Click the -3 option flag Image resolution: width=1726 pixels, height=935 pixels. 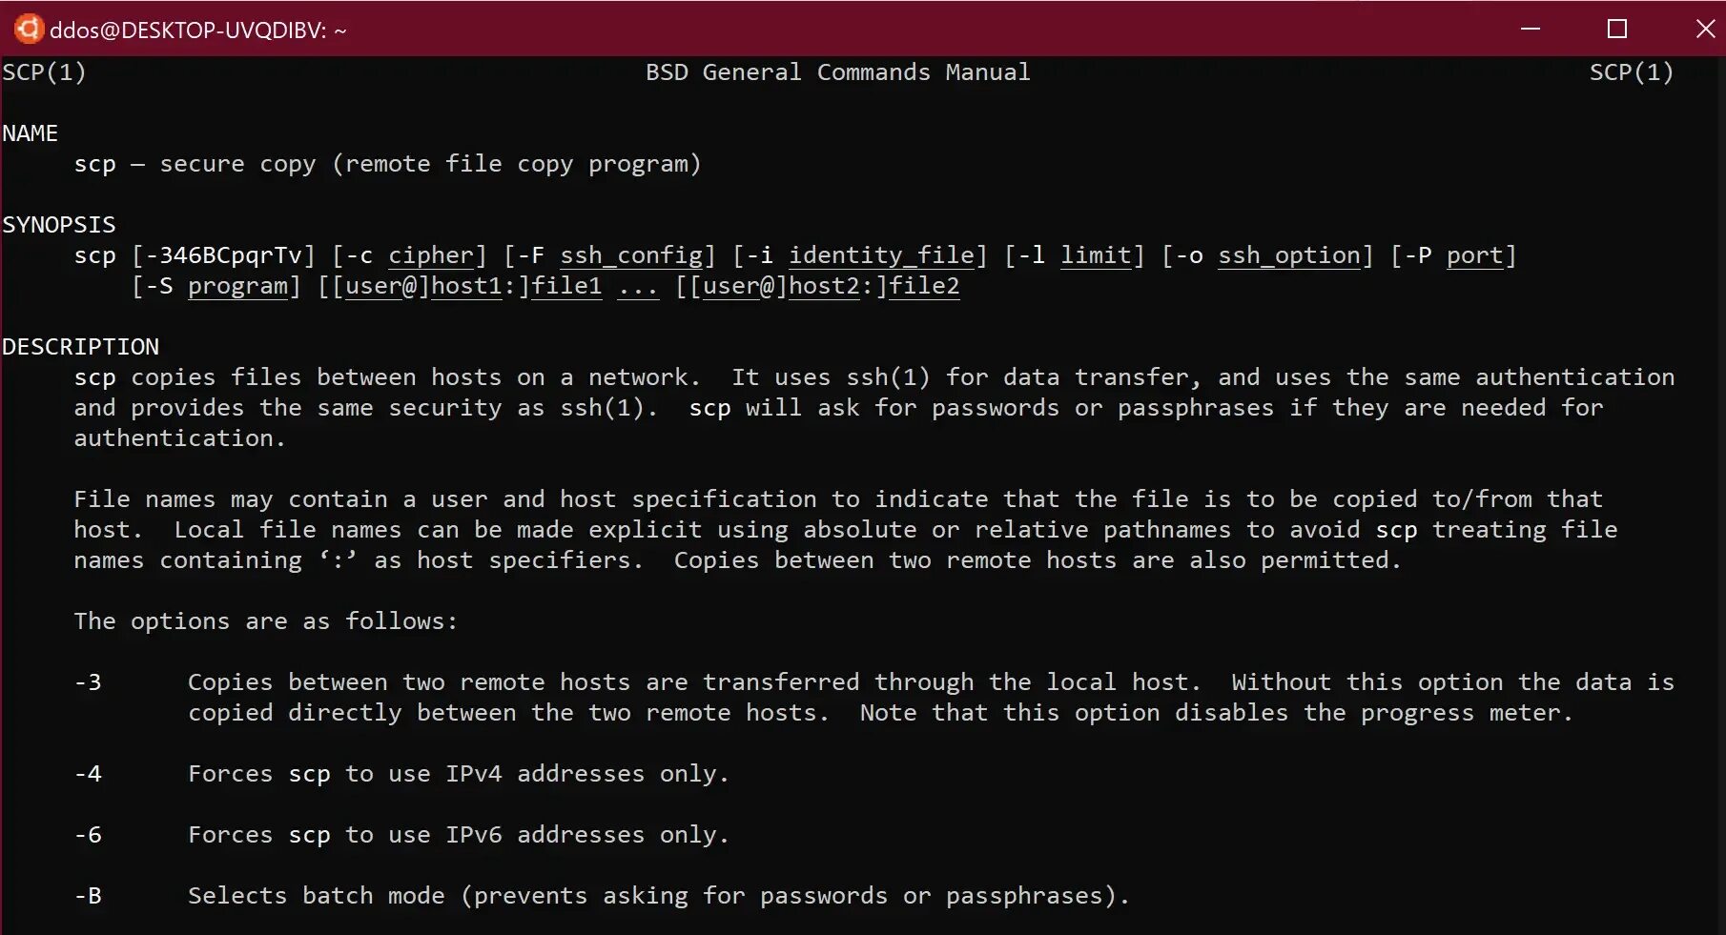[88, 682]
